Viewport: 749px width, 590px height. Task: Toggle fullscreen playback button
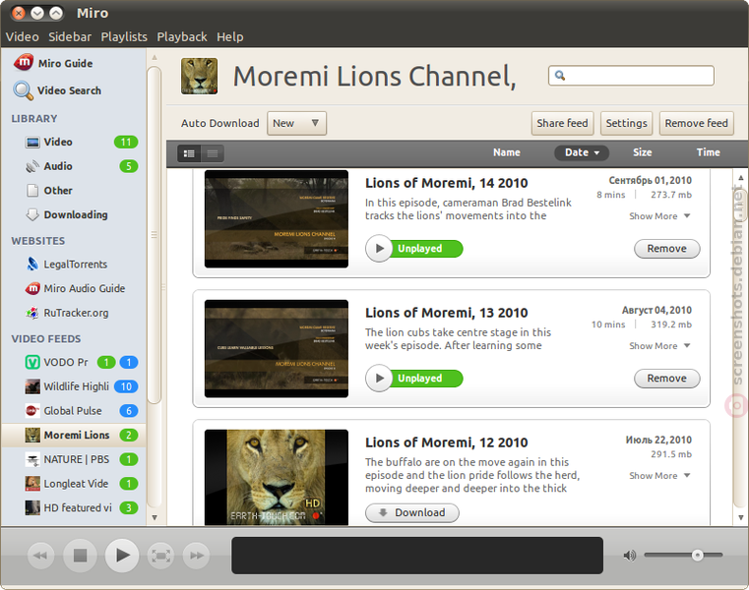tap(160, 556)
